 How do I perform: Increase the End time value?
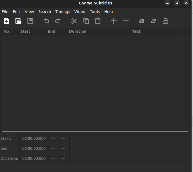[x=63, y=148]
